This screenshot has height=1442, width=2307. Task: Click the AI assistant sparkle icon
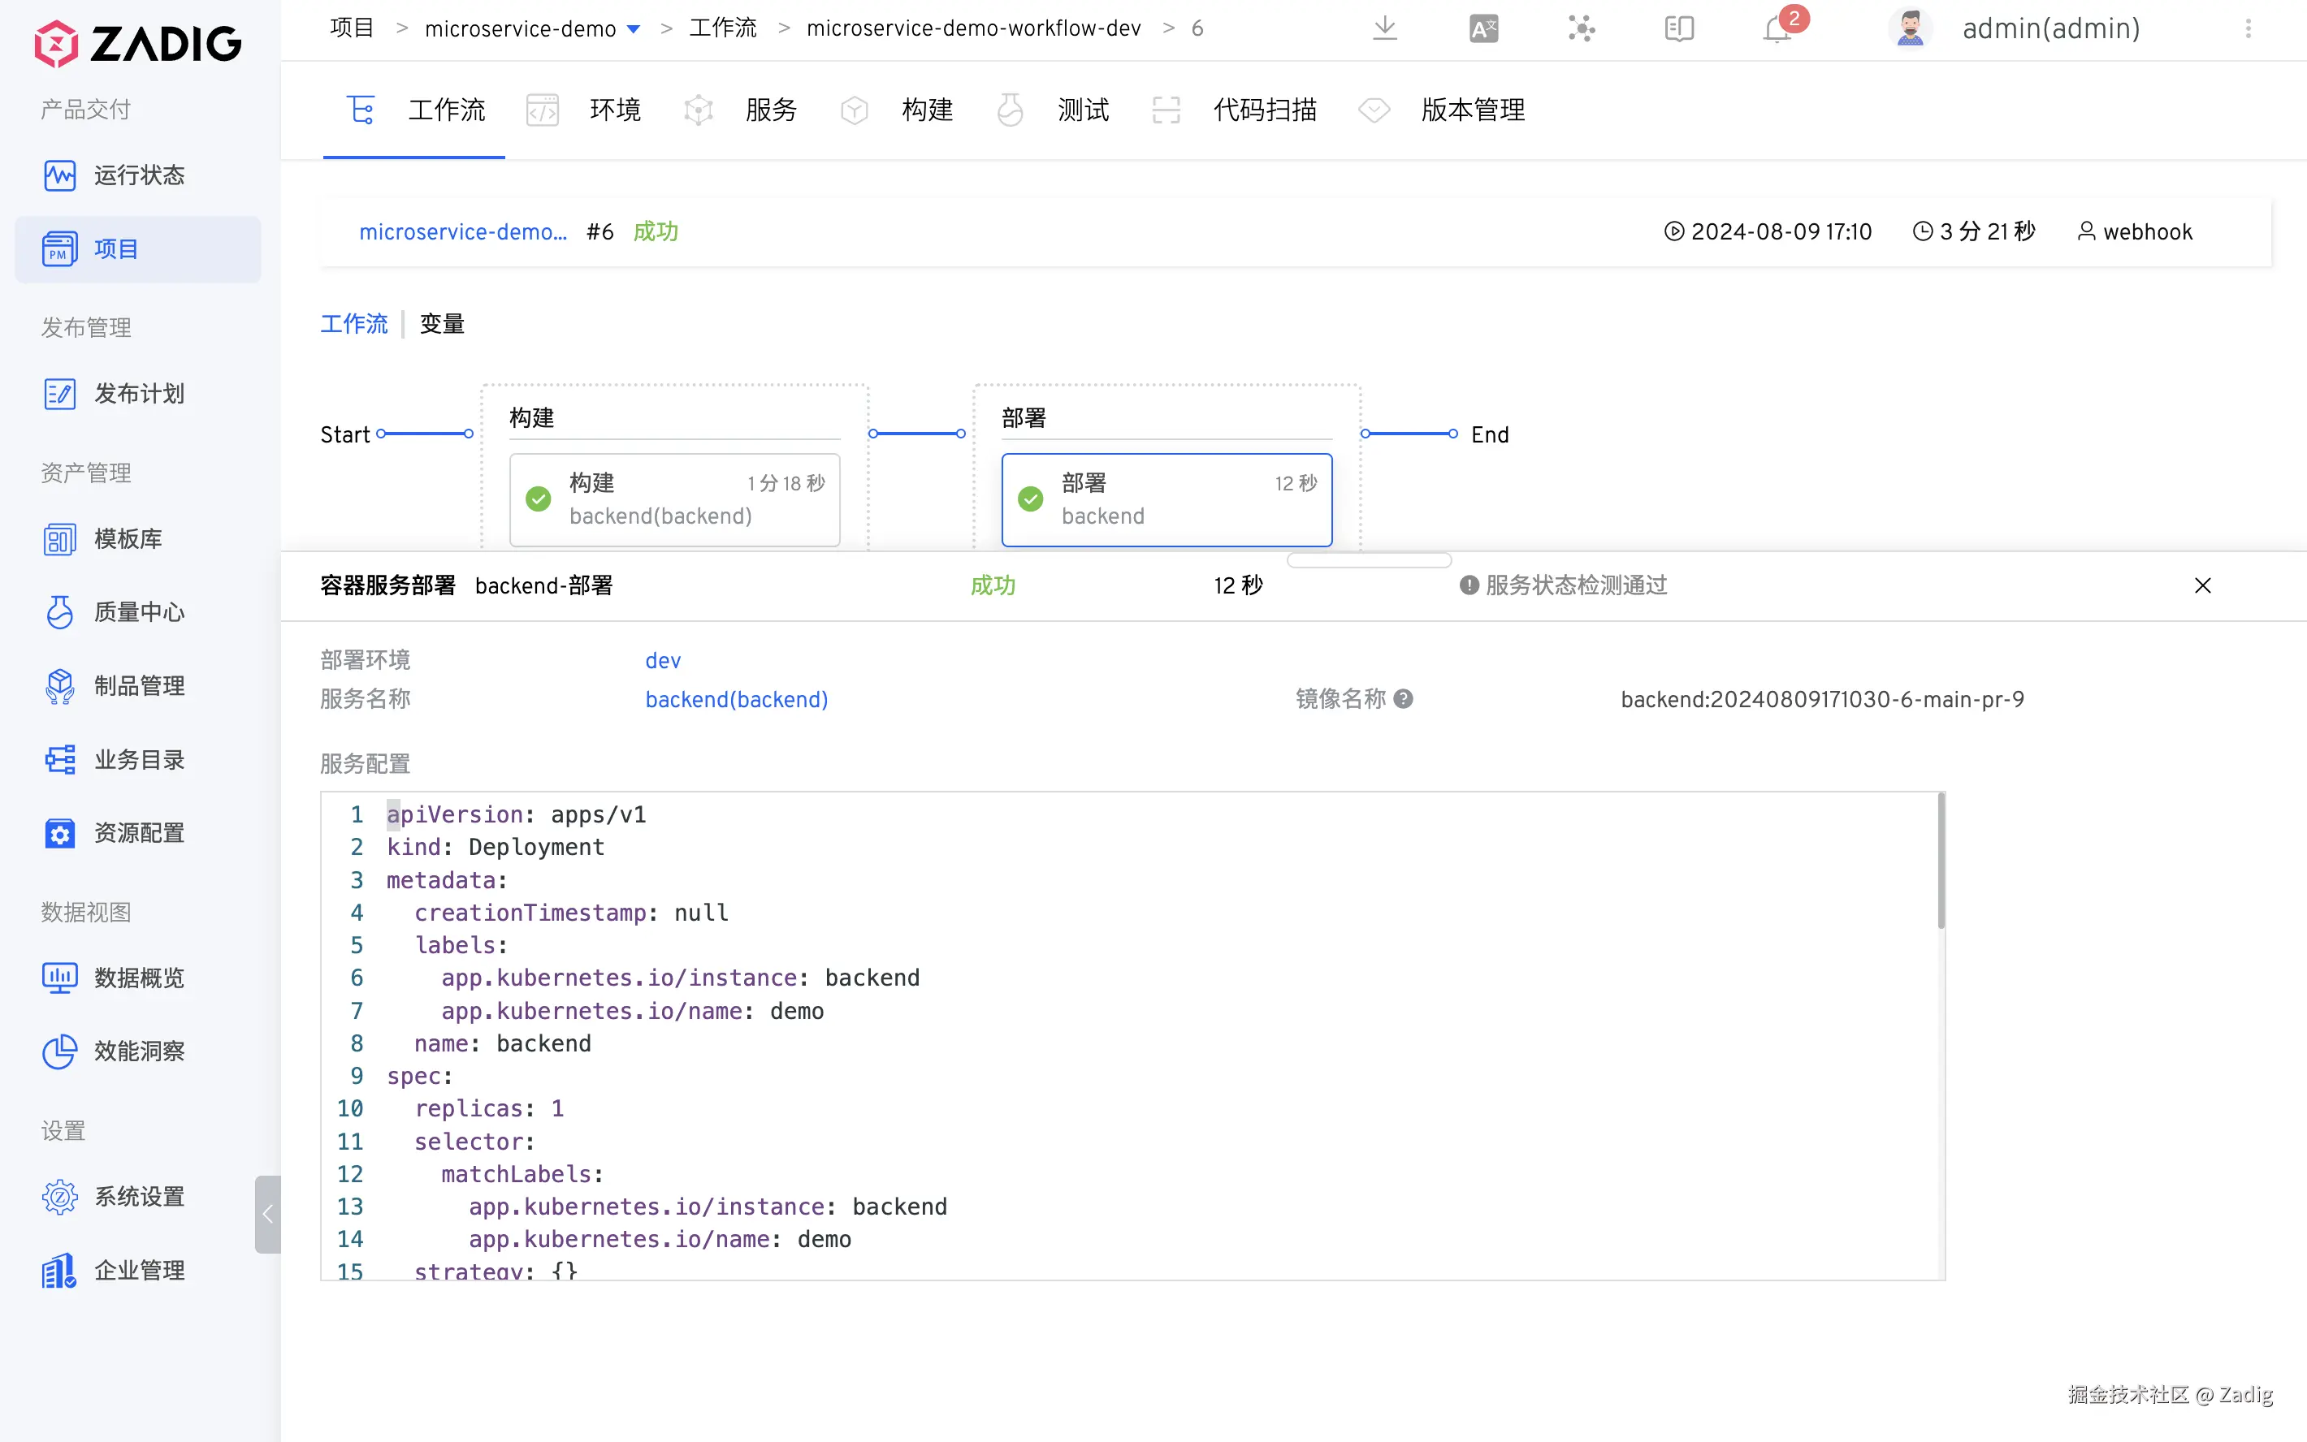(1581, 28)
